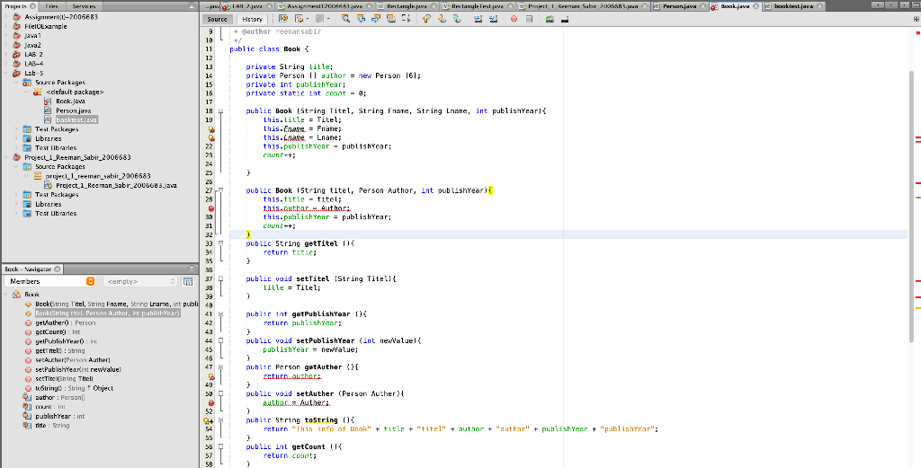Collapse code fold at line 18
Image resolution: width=921 pixels, height=468 pixels.
tap(221, 110)
